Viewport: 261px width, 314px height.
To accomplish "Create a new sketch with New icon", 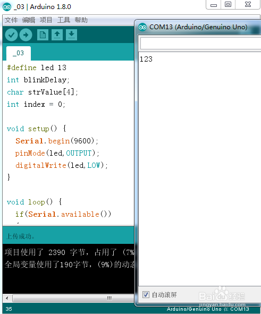I will pyautogui.click(x=43, y=35).
